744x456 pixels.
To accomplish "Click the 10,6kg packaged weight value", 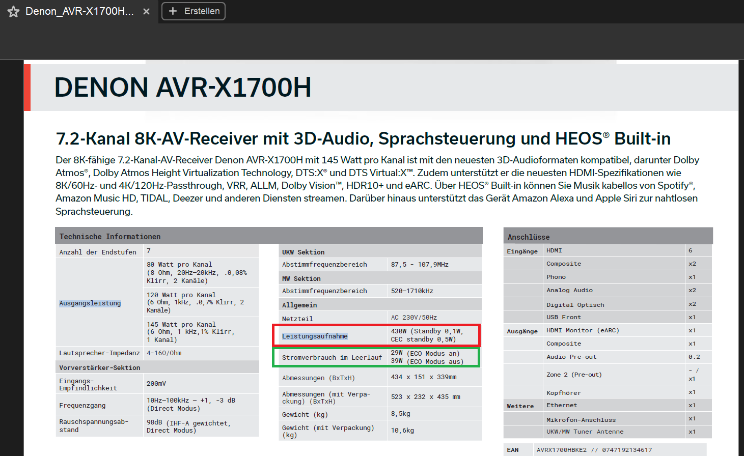I will [402, 431].
